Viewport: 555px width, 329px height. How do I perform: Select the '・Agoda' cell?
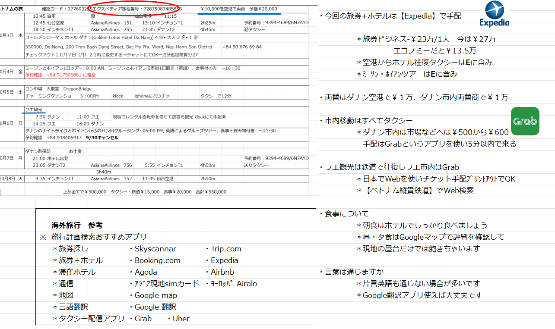pyautogui.click(x=143, y=272)
